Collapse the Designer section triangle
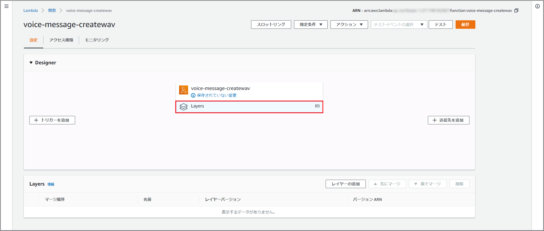 click(31, 63)
